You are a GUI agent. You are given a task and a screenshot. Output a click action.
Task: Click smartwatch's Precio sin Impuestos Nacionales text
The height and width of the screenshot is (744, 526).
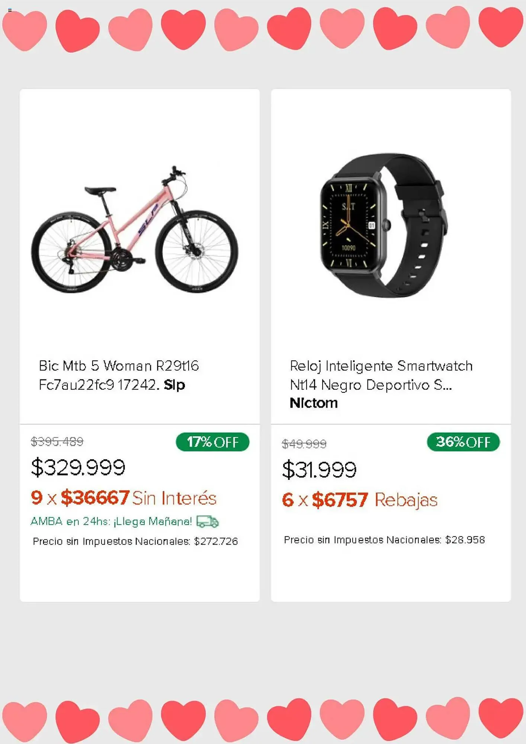coord(384,540)
